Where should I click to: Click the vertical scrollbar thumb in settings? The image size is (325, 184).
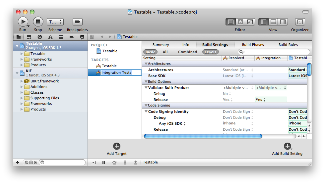click(309, 69)
